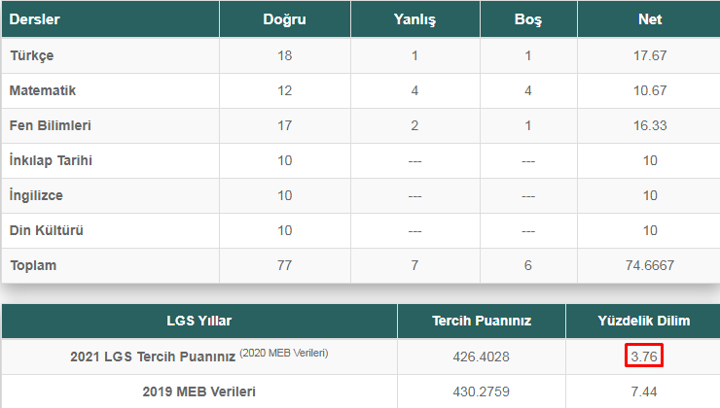The image size is (720, 408).
Task: Click the Dersler column header
Action: click(34, 19)
